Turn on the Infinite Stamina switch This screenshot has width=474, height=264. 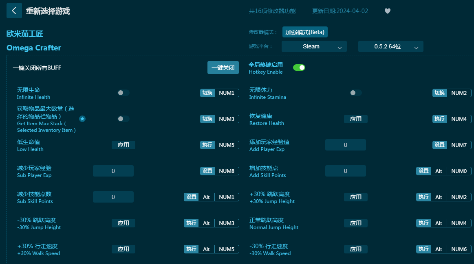(x=355, y=93)
